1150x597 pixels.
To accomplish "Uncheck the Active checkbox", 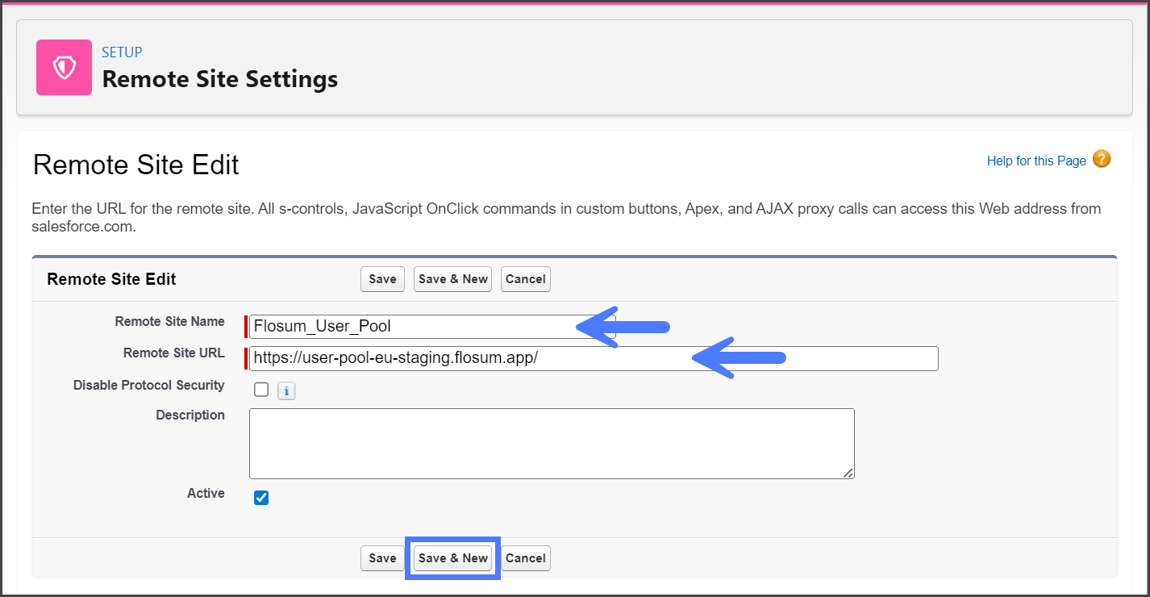I will (261, 498).
